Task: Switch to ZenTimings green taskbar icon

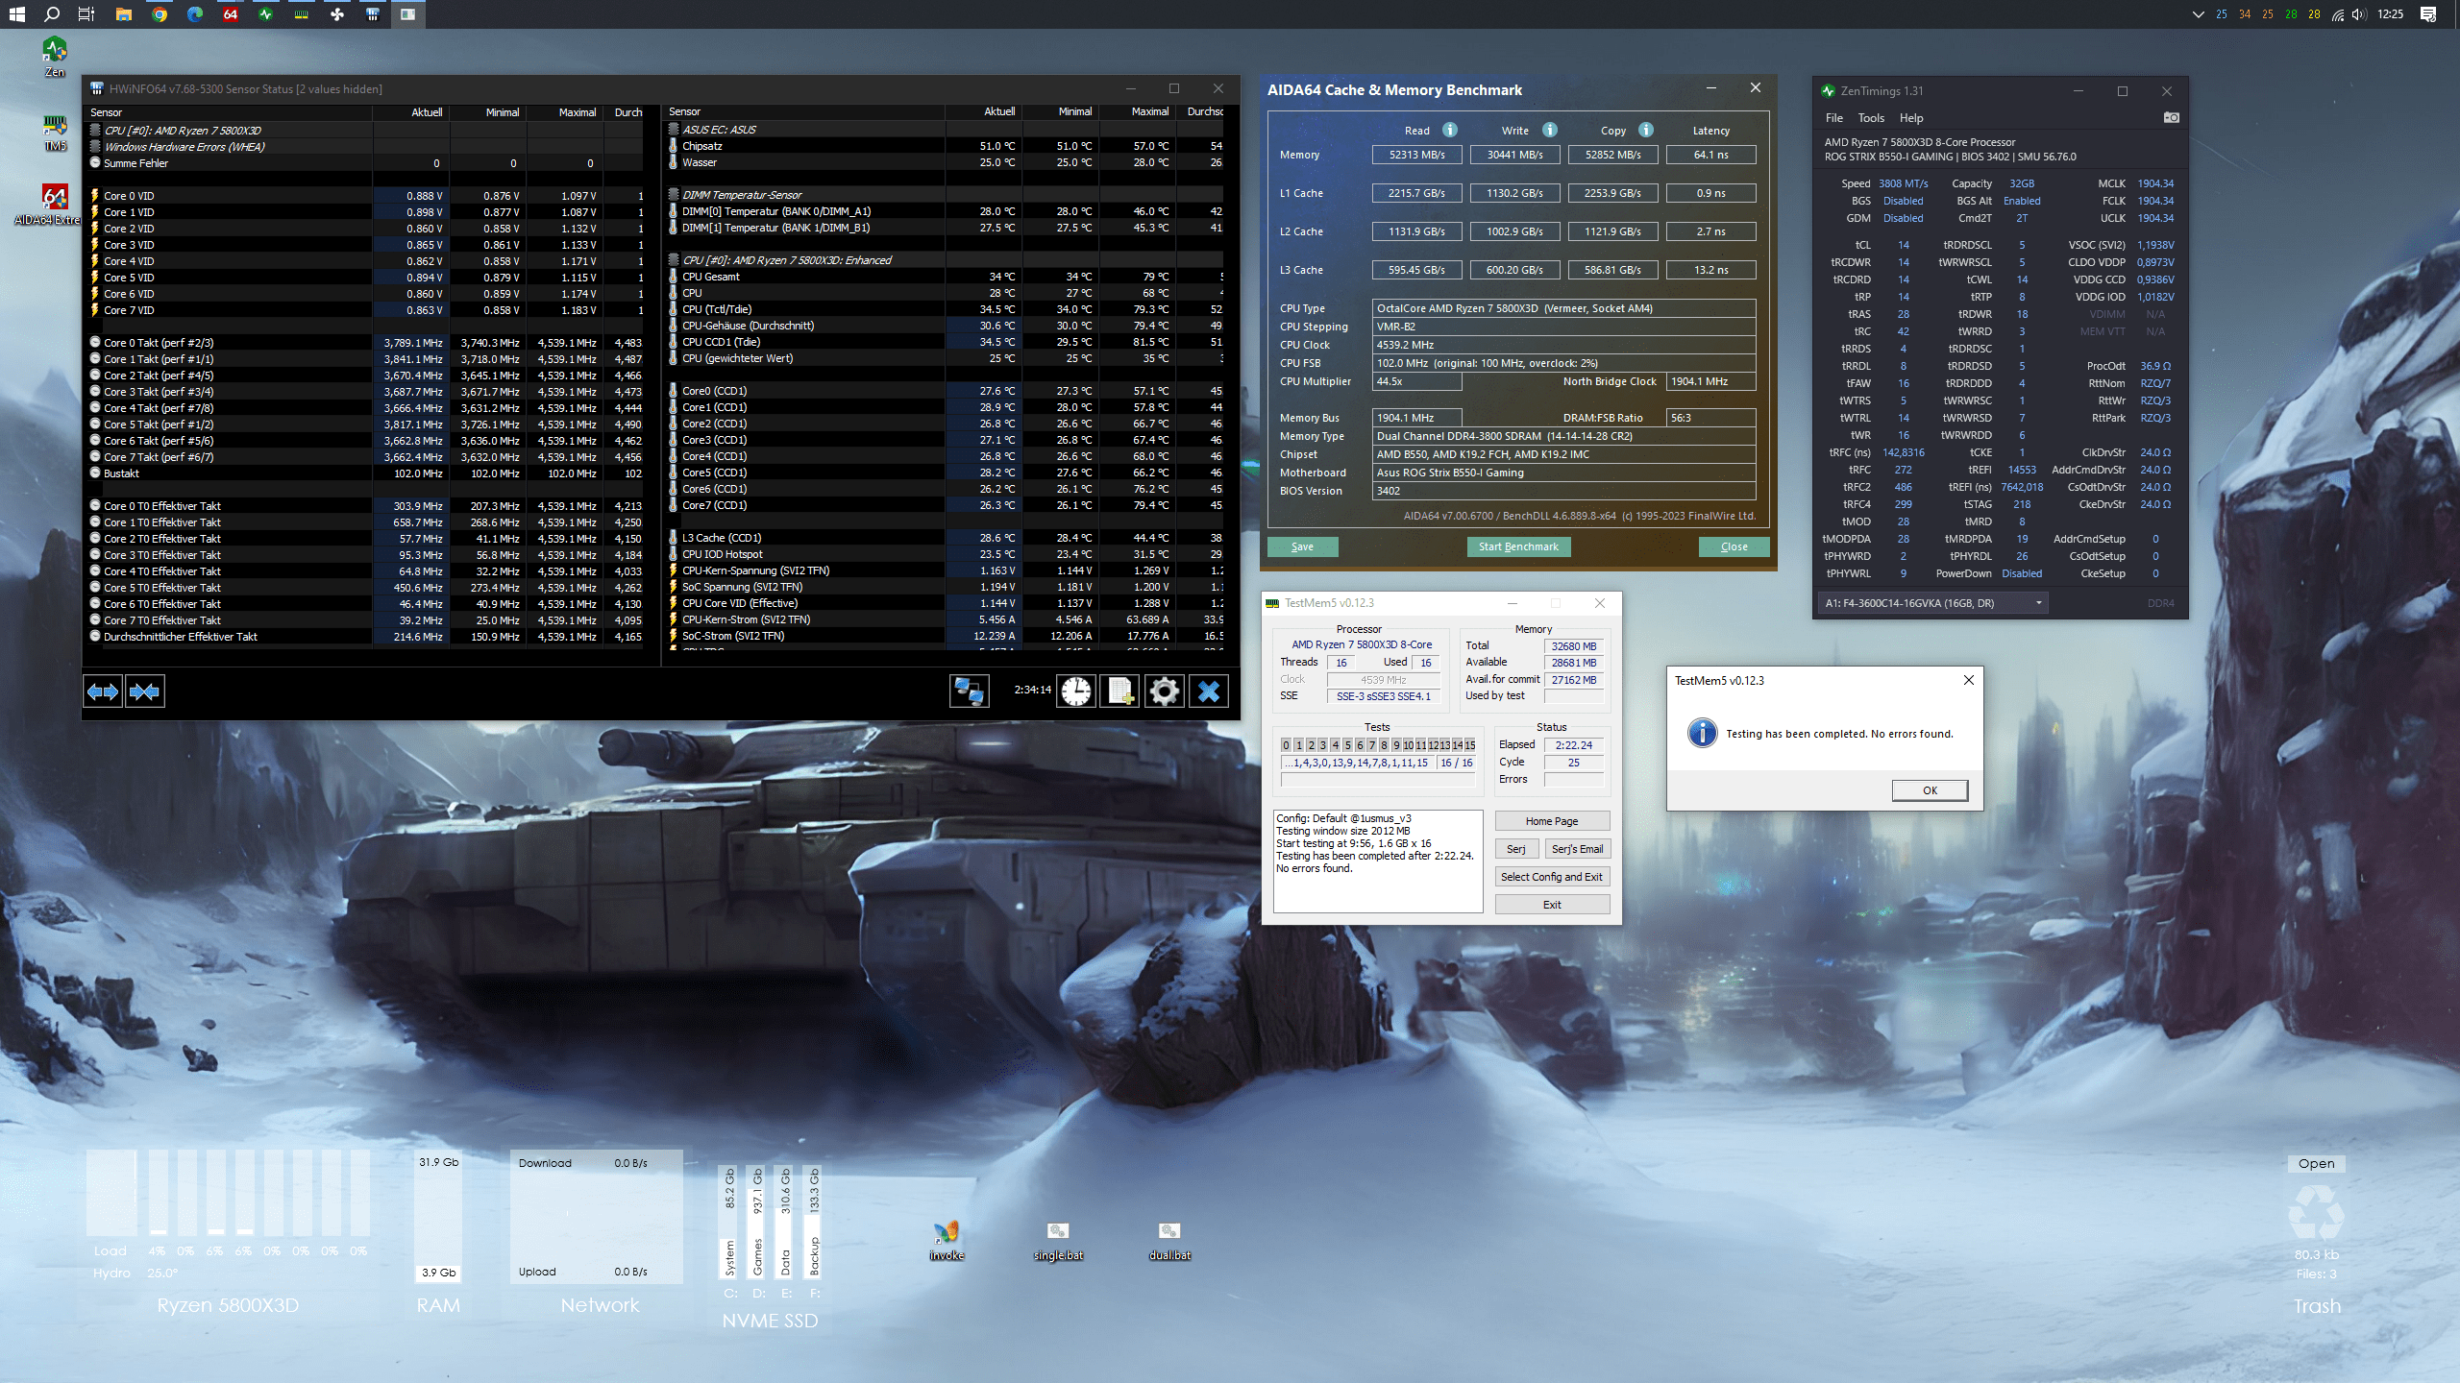Action: click(x=265, y=14)
